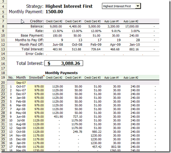The image size is (171, 153).
Task: Click the rate cell 9.81%
Action: click(x=116, y=31)
